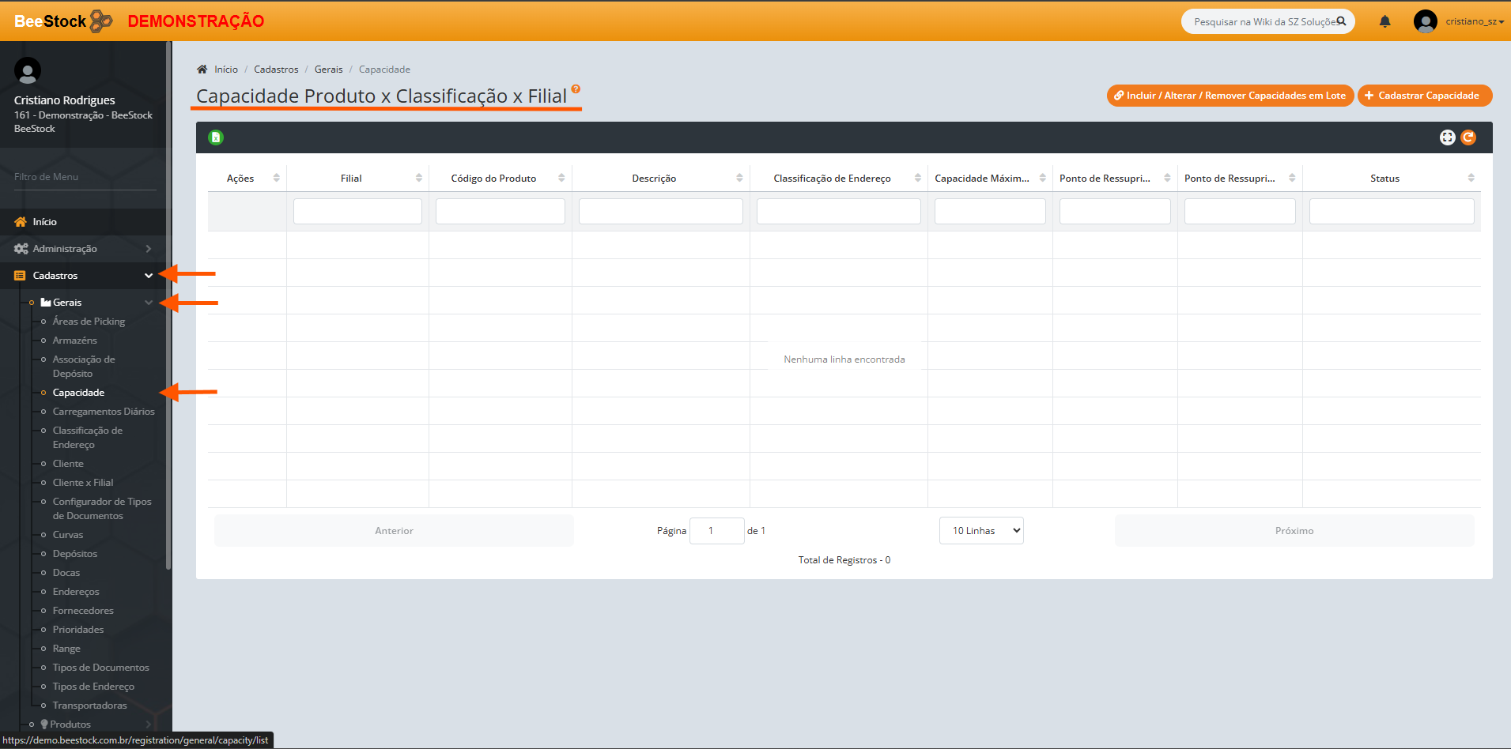Open the 10 Linhas rows dropdown
The image size is (1511, 749).
981,531
